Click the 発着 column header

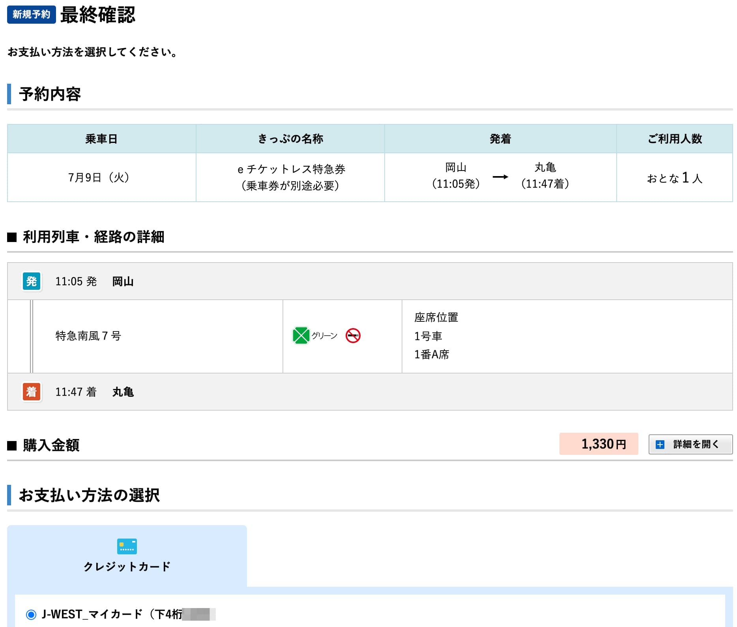click(x=501, y=139)
